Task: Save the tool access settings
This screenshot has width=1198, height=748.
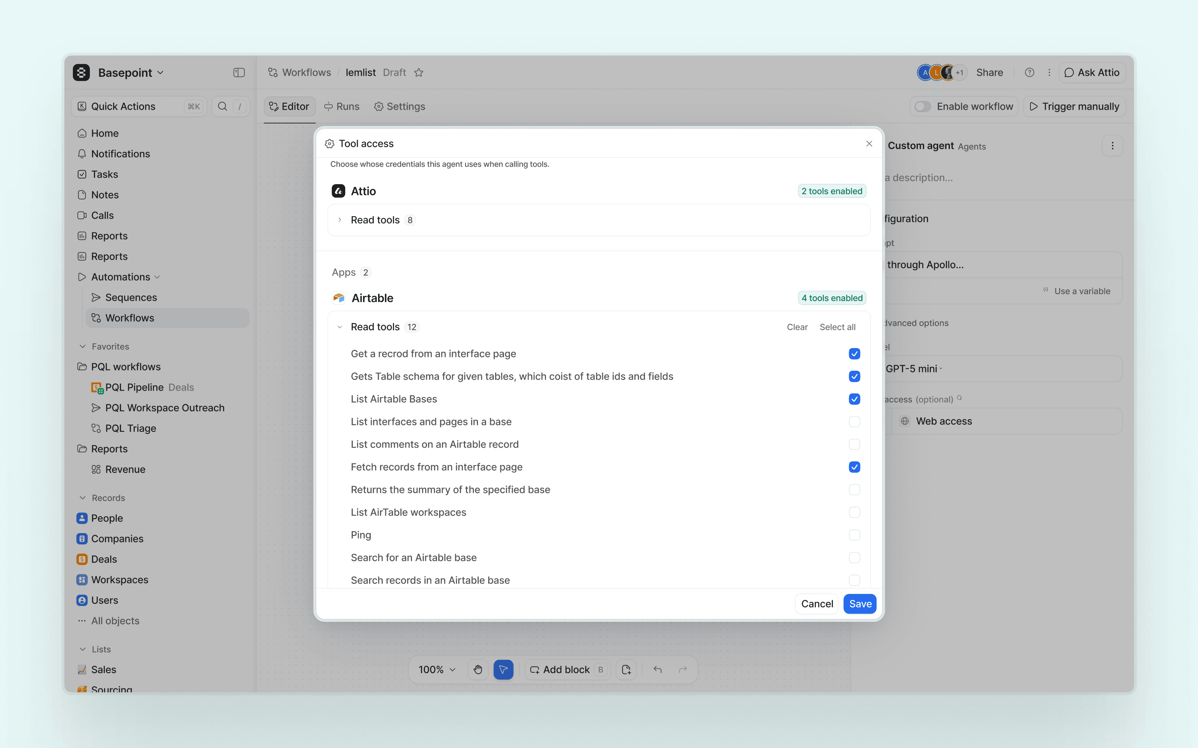Action: click(x=860, y=604)
